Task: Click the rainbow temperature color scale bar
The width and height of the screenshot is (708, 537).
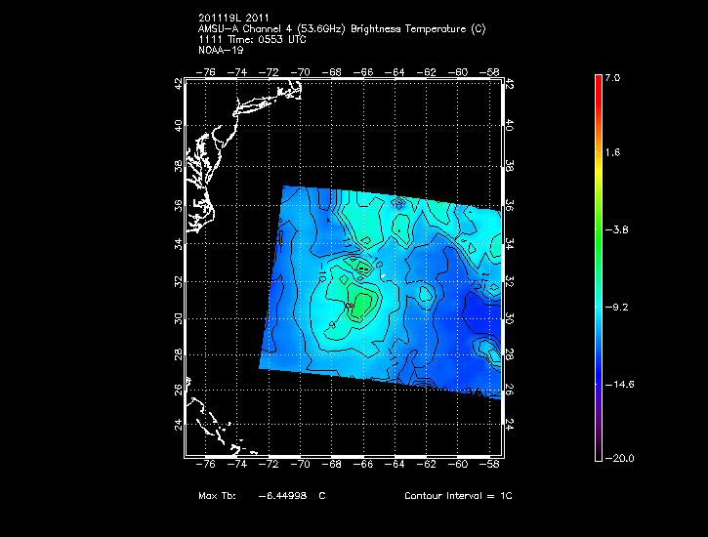Action: click(x=599, y=268)
